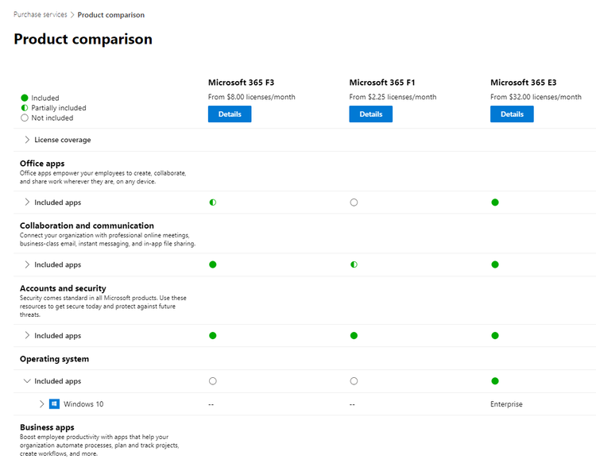596x459 pixels.
Task: Click F3 Office apps partially included indicator
Action: (213, 202)
